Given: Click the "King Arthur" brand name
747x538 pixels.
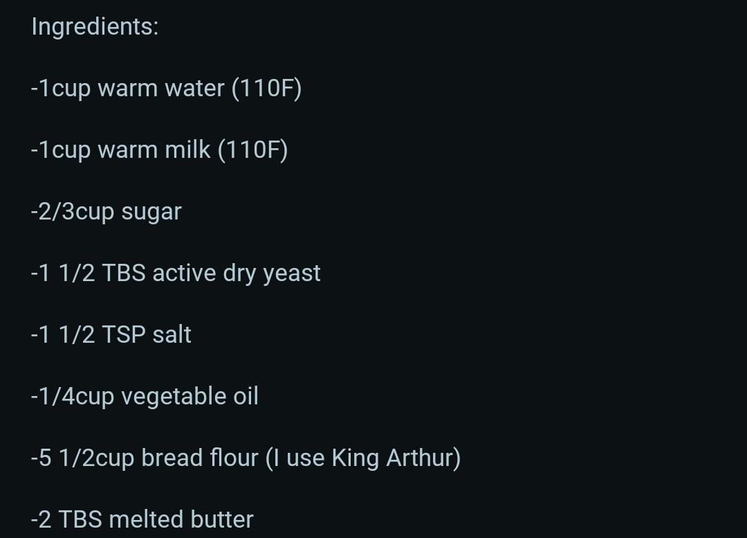Looking at the screenshot, I should click(x=393, y=458).
